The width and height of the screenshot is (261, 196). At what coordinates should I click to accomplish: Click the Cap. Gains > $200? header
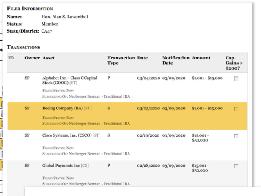point(234,63)
